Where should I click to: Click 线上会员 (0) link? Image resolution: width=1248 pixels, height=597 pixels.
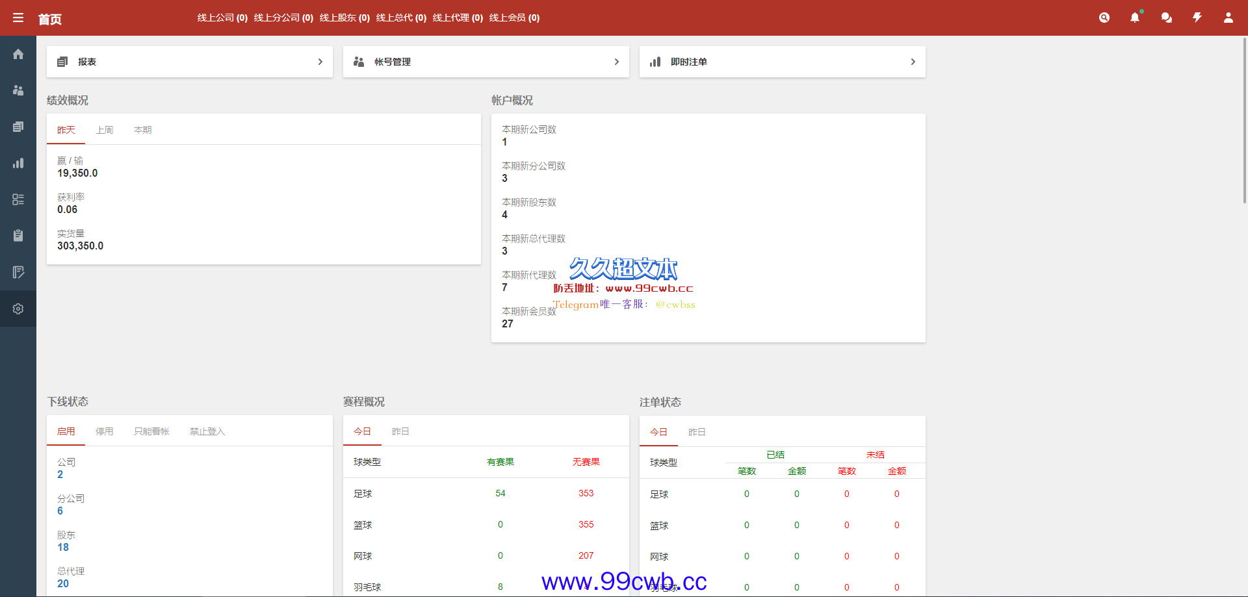click(514, 18)
